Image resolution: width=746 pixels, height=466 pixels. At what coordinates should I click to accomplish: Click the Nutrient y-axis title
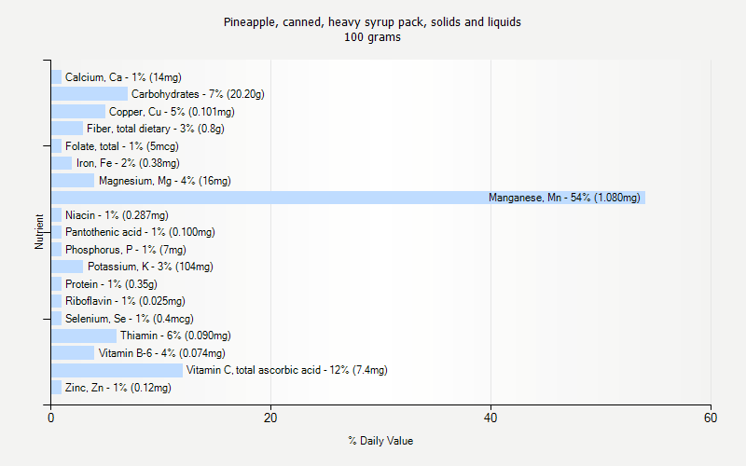click(40, 232)
